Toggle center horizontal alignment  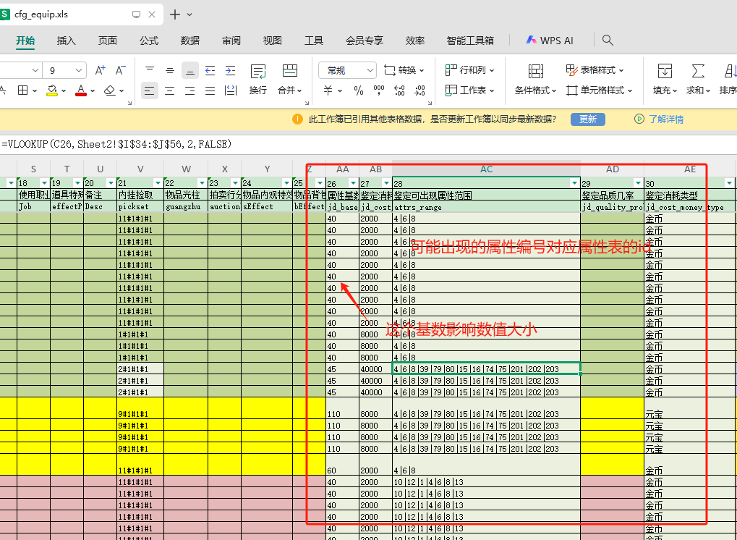170,90
